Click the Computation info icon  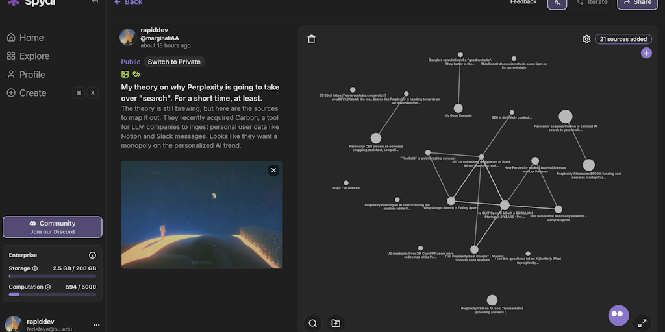tap(48, 287)
